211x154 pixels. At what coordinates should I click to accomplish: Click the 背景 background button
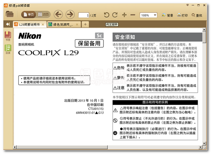[x=167, y=15]
